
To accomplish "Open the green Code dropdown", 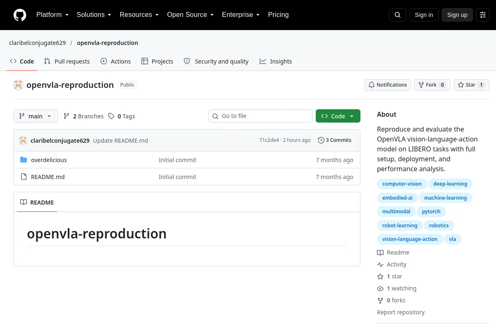I will pyautogui.click(x=338, y=116).
